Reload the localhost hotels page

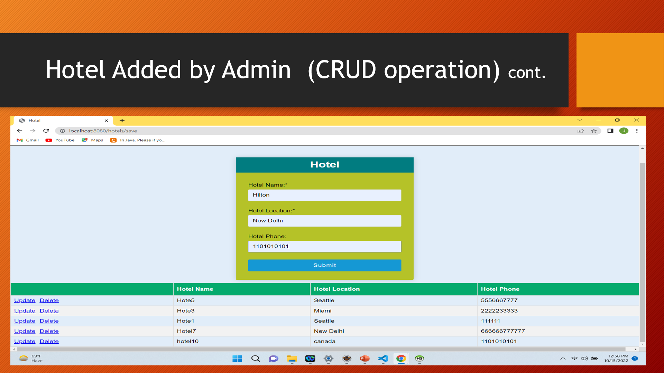point(46,131)
